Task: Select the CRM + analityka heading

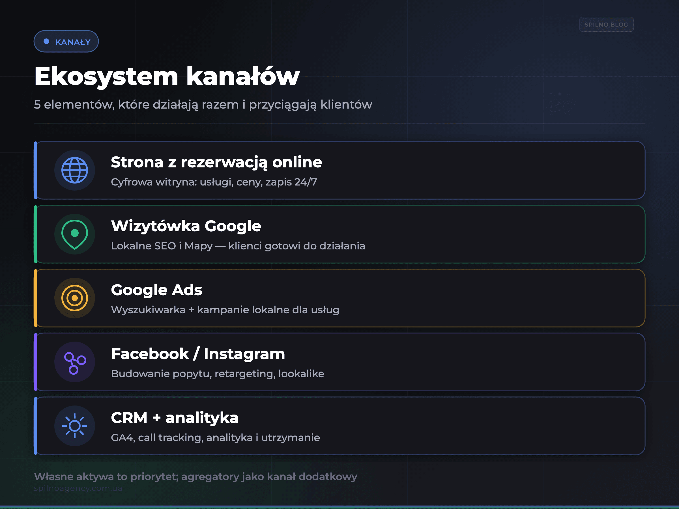Action: click(175, 418)
